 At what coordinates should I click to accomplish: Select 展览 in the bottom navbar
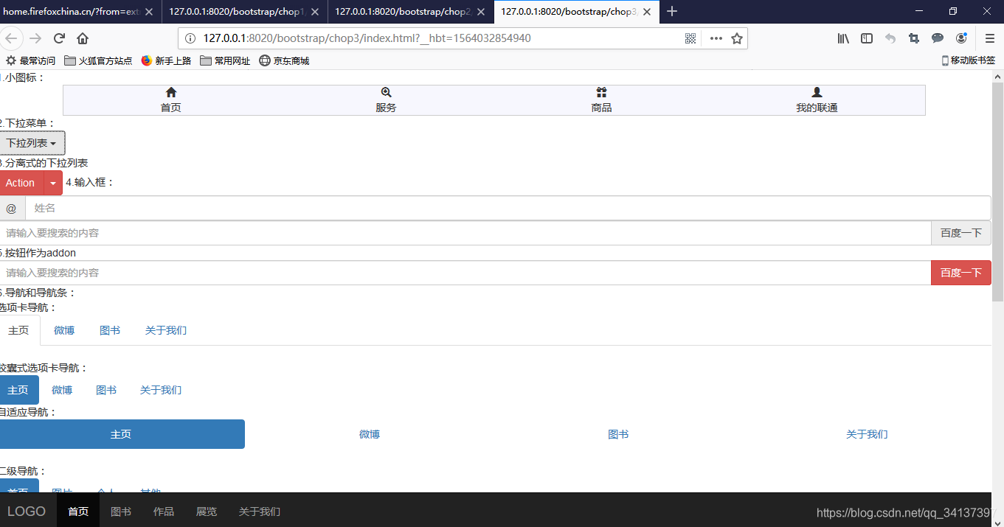pos(207,512)
